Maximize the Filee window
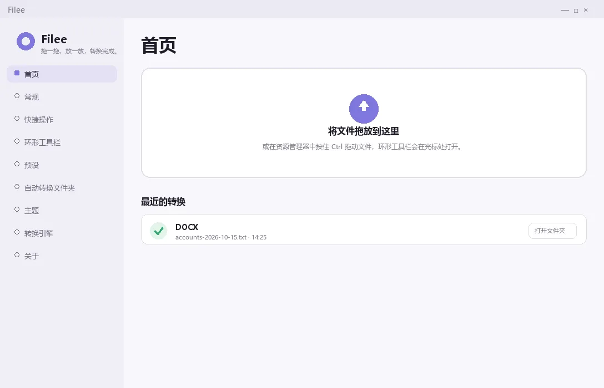Image resolution: width=604 pixels, height=388 pixels. click(x=576, y=11)
